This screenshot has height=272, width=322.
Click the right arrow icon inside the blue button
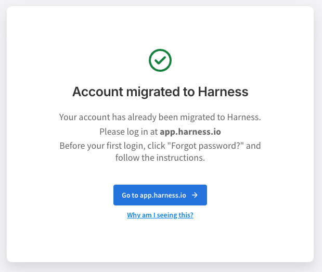[x=195, y=195]
